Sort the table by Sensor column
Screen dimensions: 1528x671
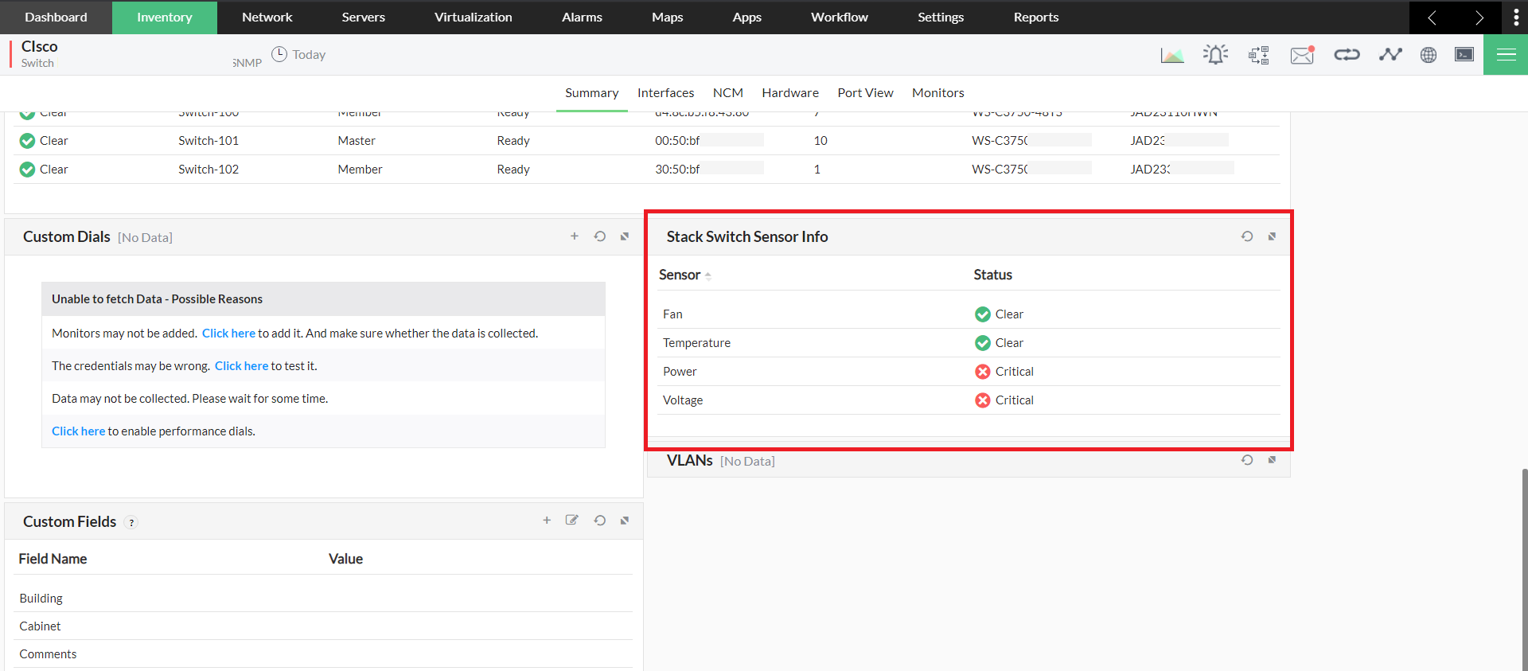[x=681, y=275]
